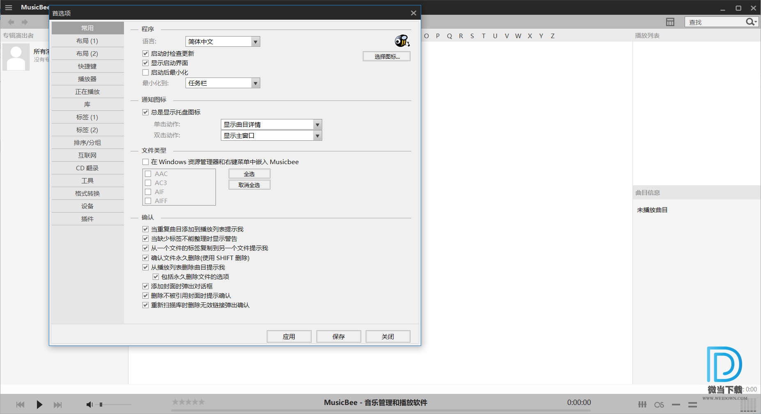
Task: Click the 关闭 button
Action: coord(388,336)
